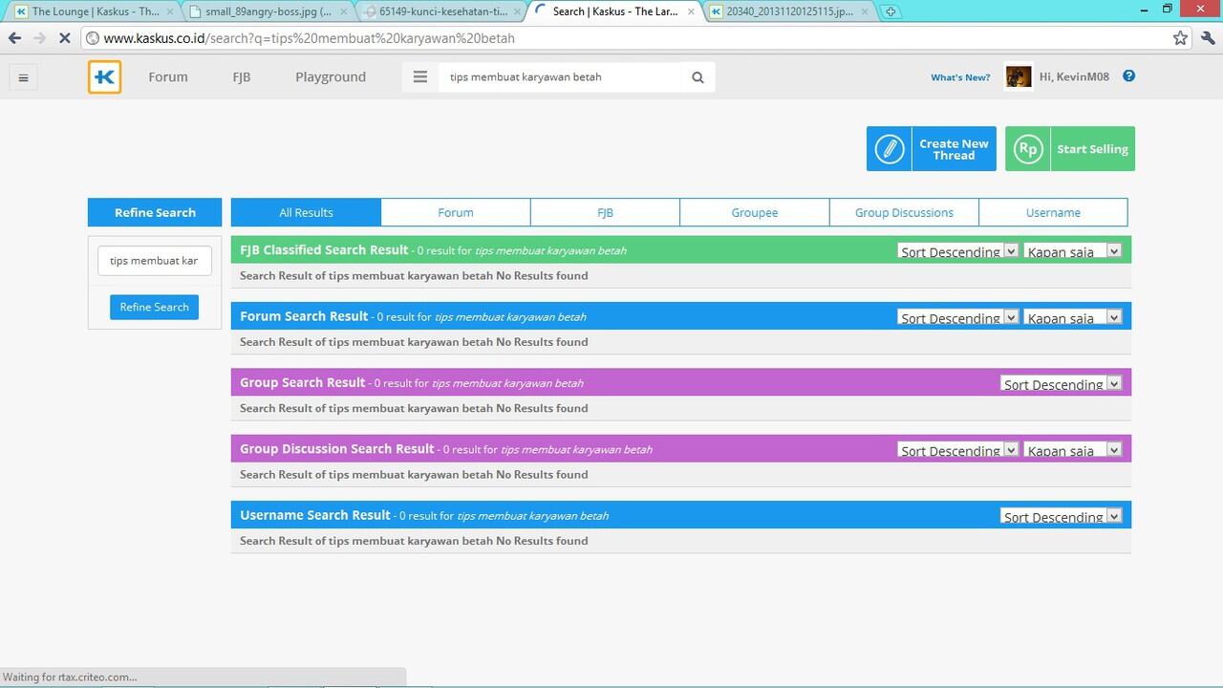Click the blue help question icon

click(1128, 76)
